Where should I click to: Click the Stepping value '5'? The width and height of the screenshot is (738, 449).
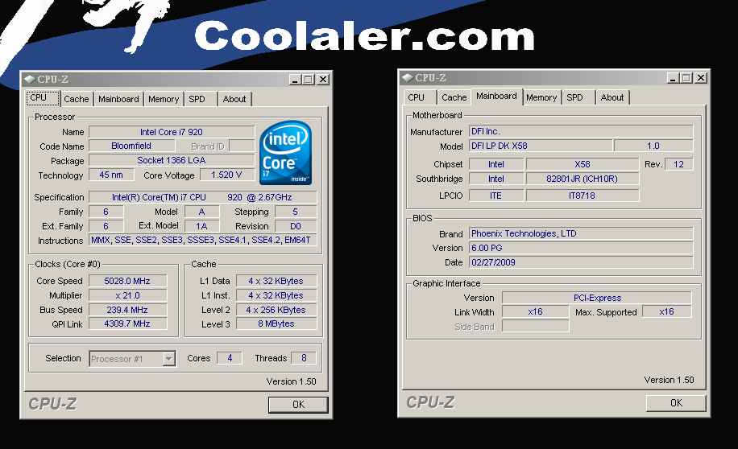[x=296, y=212]
